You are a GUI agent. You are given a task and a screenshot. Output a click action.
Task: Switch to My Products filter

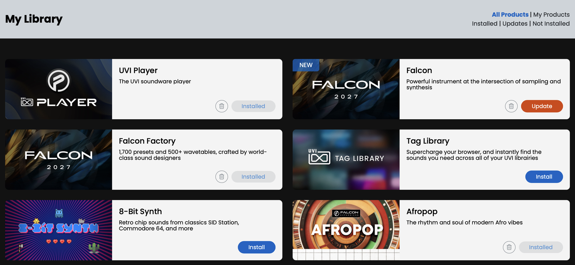[552, 15]
